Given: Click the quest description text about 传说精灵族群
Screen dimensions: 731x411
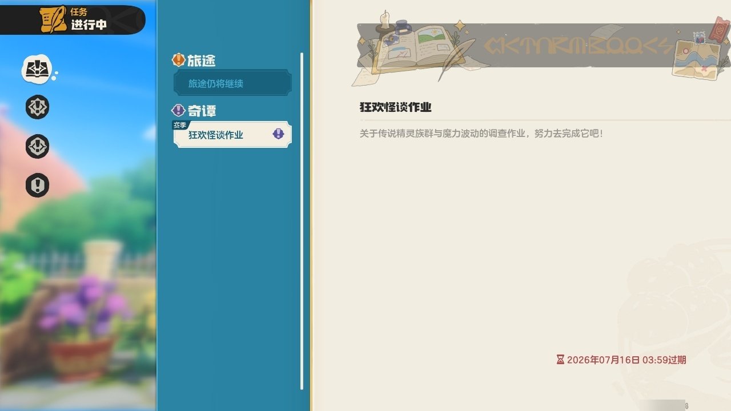Looking at the screenshot, I should pos(481,134).
